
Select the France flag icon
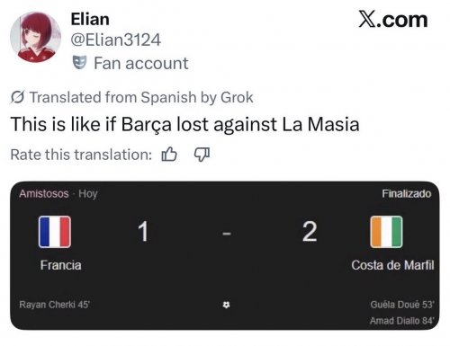[x=55, y=232]
